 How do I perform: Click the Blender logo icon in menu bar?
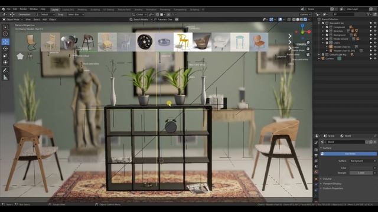pyautogui.click(x=4, y=9)
